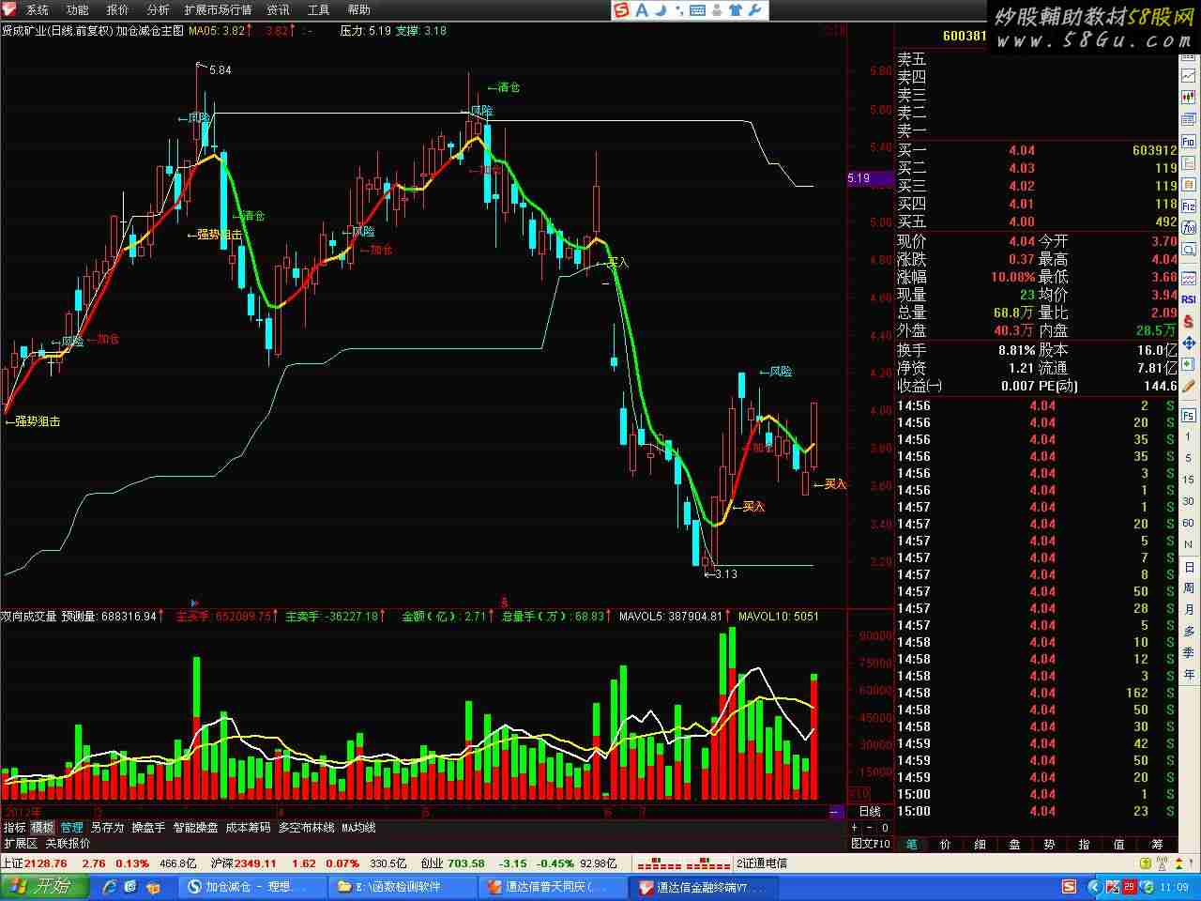Open Sogou input wrench settings icon
Screen dimensions: 1201x901
click(x=756, y=10)
